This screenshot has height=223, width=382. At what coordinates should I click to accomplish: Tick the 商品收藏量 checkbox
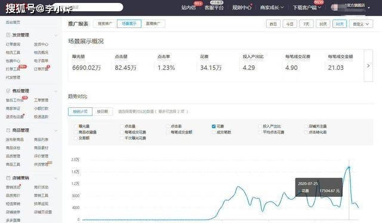(75, 132)
